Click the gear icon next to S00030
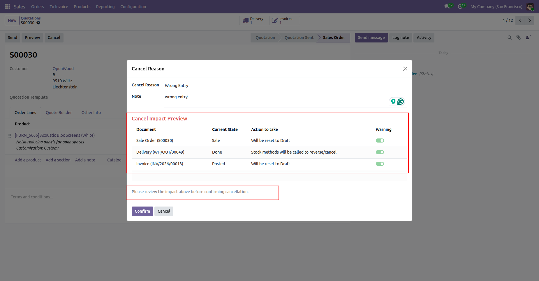The height and width of the screenshot is (281, 539). click(38, 23)
